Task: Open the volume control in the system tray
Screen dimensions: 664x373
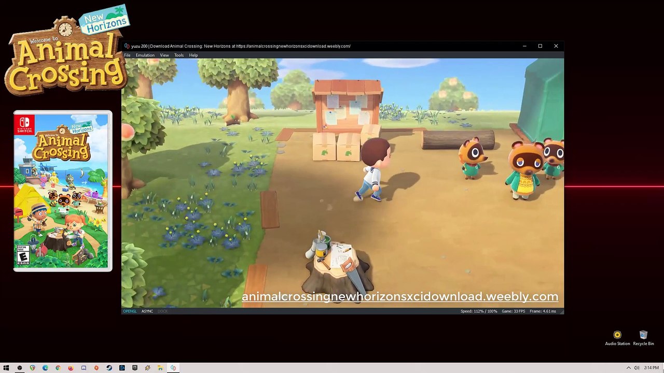Action: (x=637, y=368)
